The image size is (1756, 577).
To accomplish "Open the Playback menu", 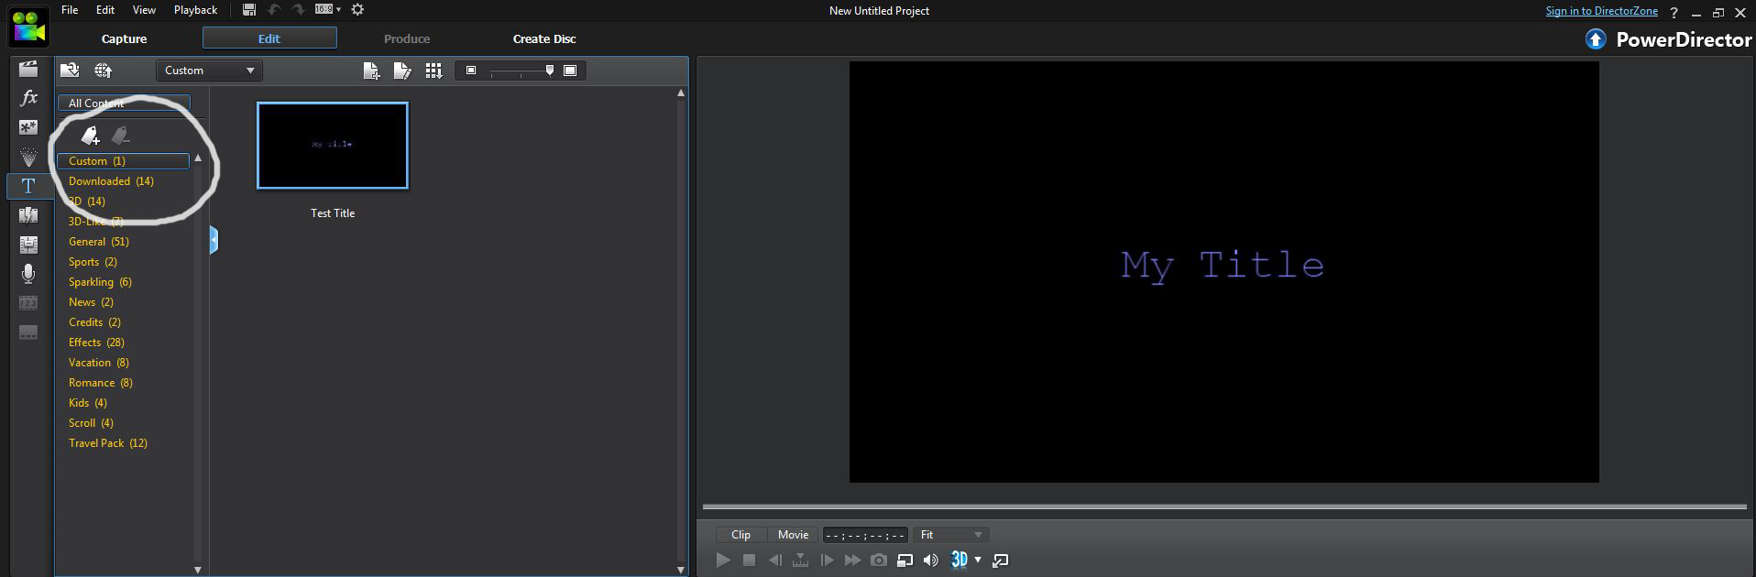I will pos(195,10).
